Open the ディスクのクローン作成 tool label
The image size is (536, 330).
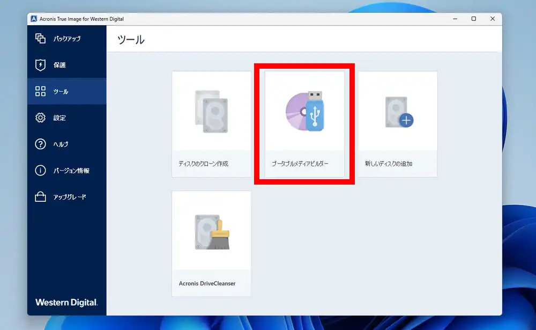(204, 164)
